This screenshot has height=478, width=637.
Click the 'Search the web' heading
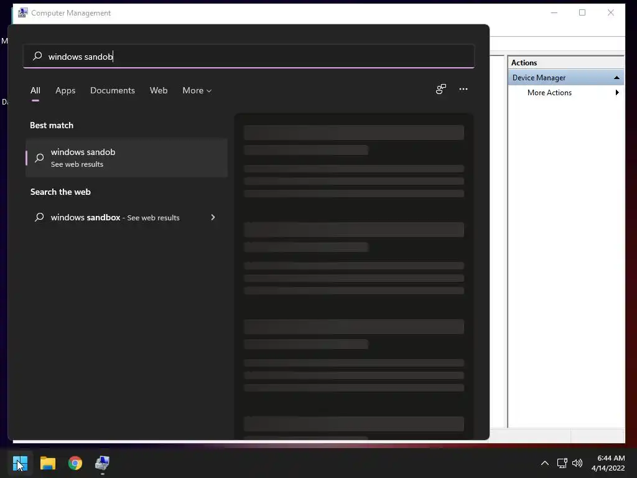click(60, 192)
